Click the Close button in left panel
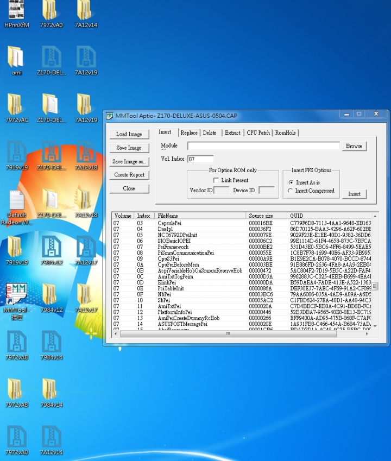391x461 pixels. click(129, 188)
